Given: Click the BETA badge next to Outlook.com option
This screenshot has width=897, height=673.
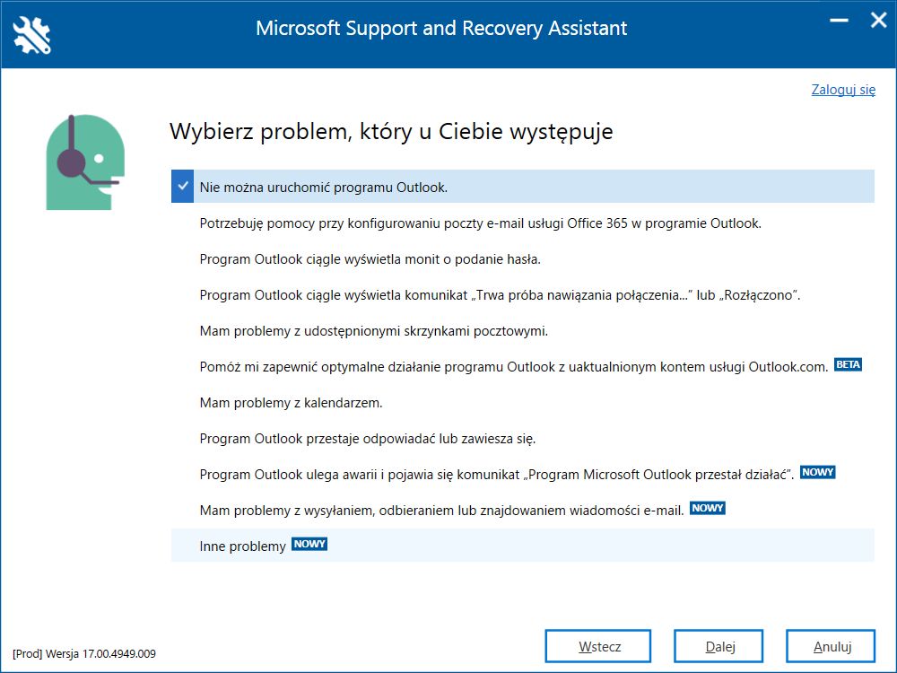Looking at the screenshot, I should 848,364.
